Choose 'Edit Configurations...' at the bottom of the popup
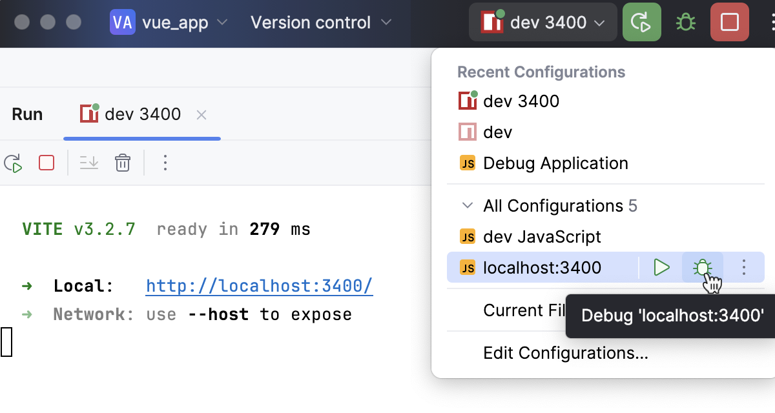 564,353
